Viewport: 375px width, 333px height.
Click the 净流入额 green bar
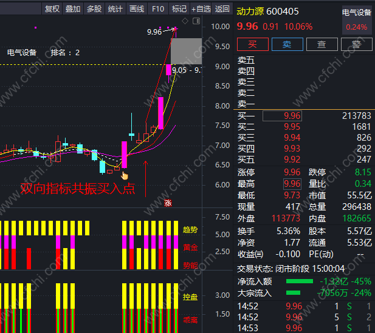pyautogui.click(x=300, y=281)
